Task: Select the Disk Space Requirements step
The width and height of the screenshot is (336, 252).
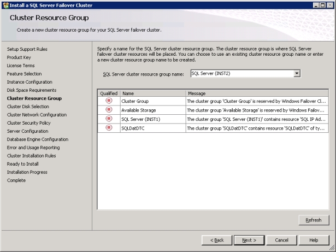Action: pyautogui.click(x=32, y=90)
